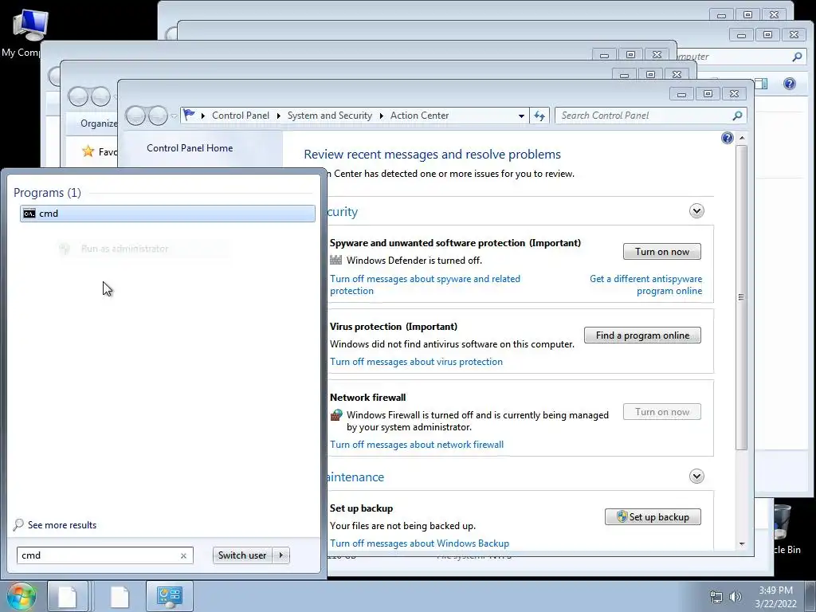Click Action Center flag icon in address bar
Screen dimensions: 816x612
pos(190,115)
